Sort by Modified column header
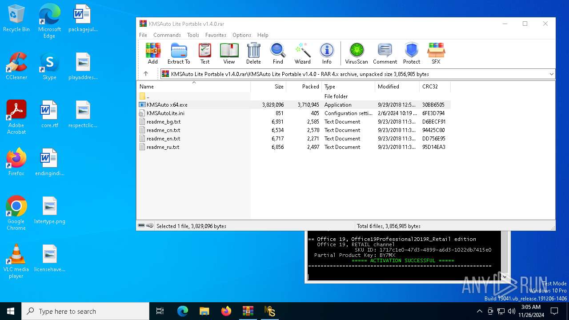569x320 pixels. point(397,87)
